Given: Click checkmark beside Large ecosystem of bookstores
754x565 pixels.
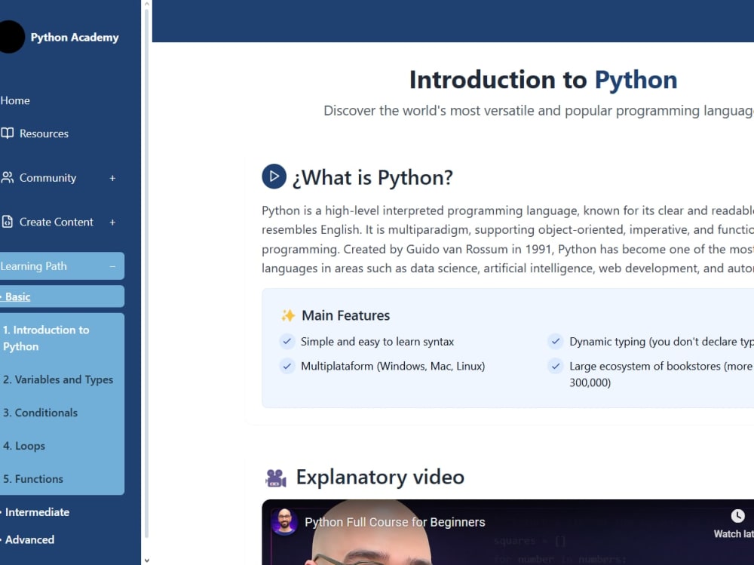Looking at the screenshot, I should pos(556,366).
